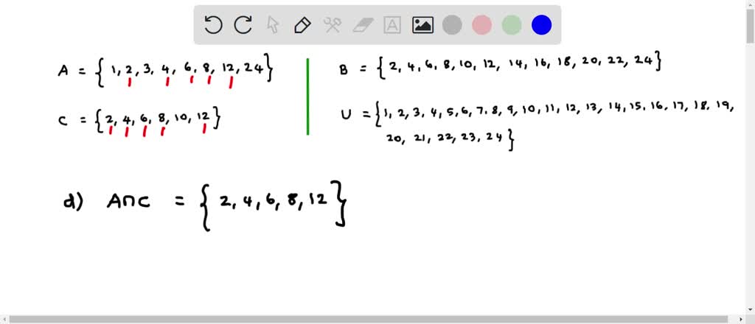755x324 pixels.
Task: Choose the gray pen color
Action: (452, 25)
